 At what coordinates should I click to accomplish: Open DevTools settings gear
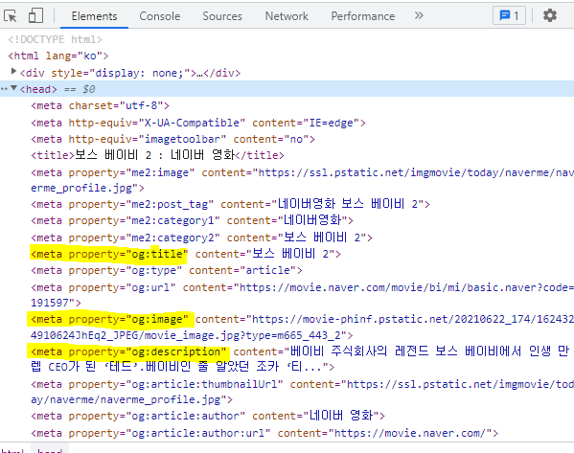[x=549, y=15]
